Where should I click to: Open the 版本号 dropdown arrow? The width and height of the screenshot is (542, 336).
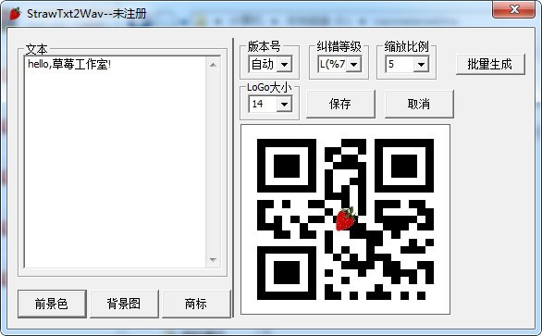tap(284, 65)
